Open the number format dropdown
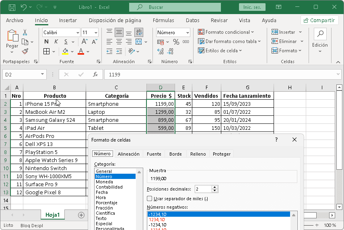The image size is (344, 230). point(187,33)
